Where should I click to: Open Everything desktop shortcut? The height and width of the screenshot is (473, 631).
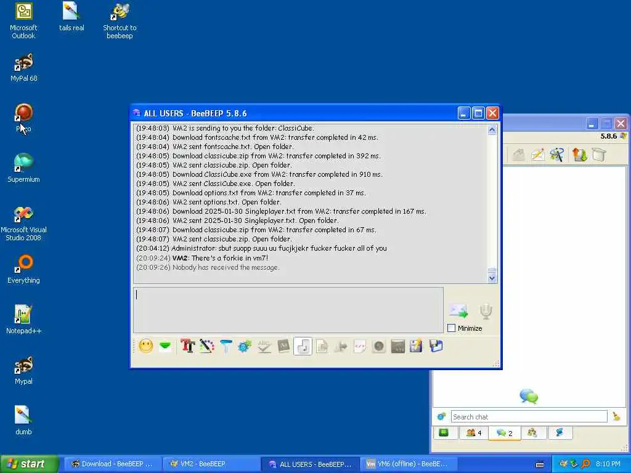coord(23,269)
